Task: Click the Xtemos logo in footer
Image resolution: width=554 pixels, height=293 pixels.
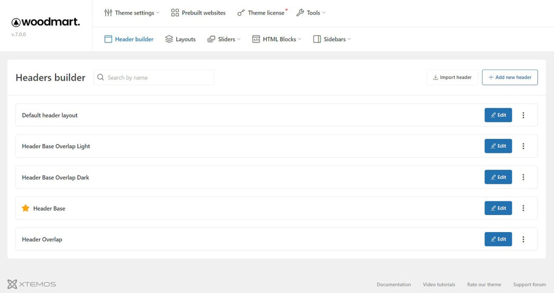Action: [32, 284]
